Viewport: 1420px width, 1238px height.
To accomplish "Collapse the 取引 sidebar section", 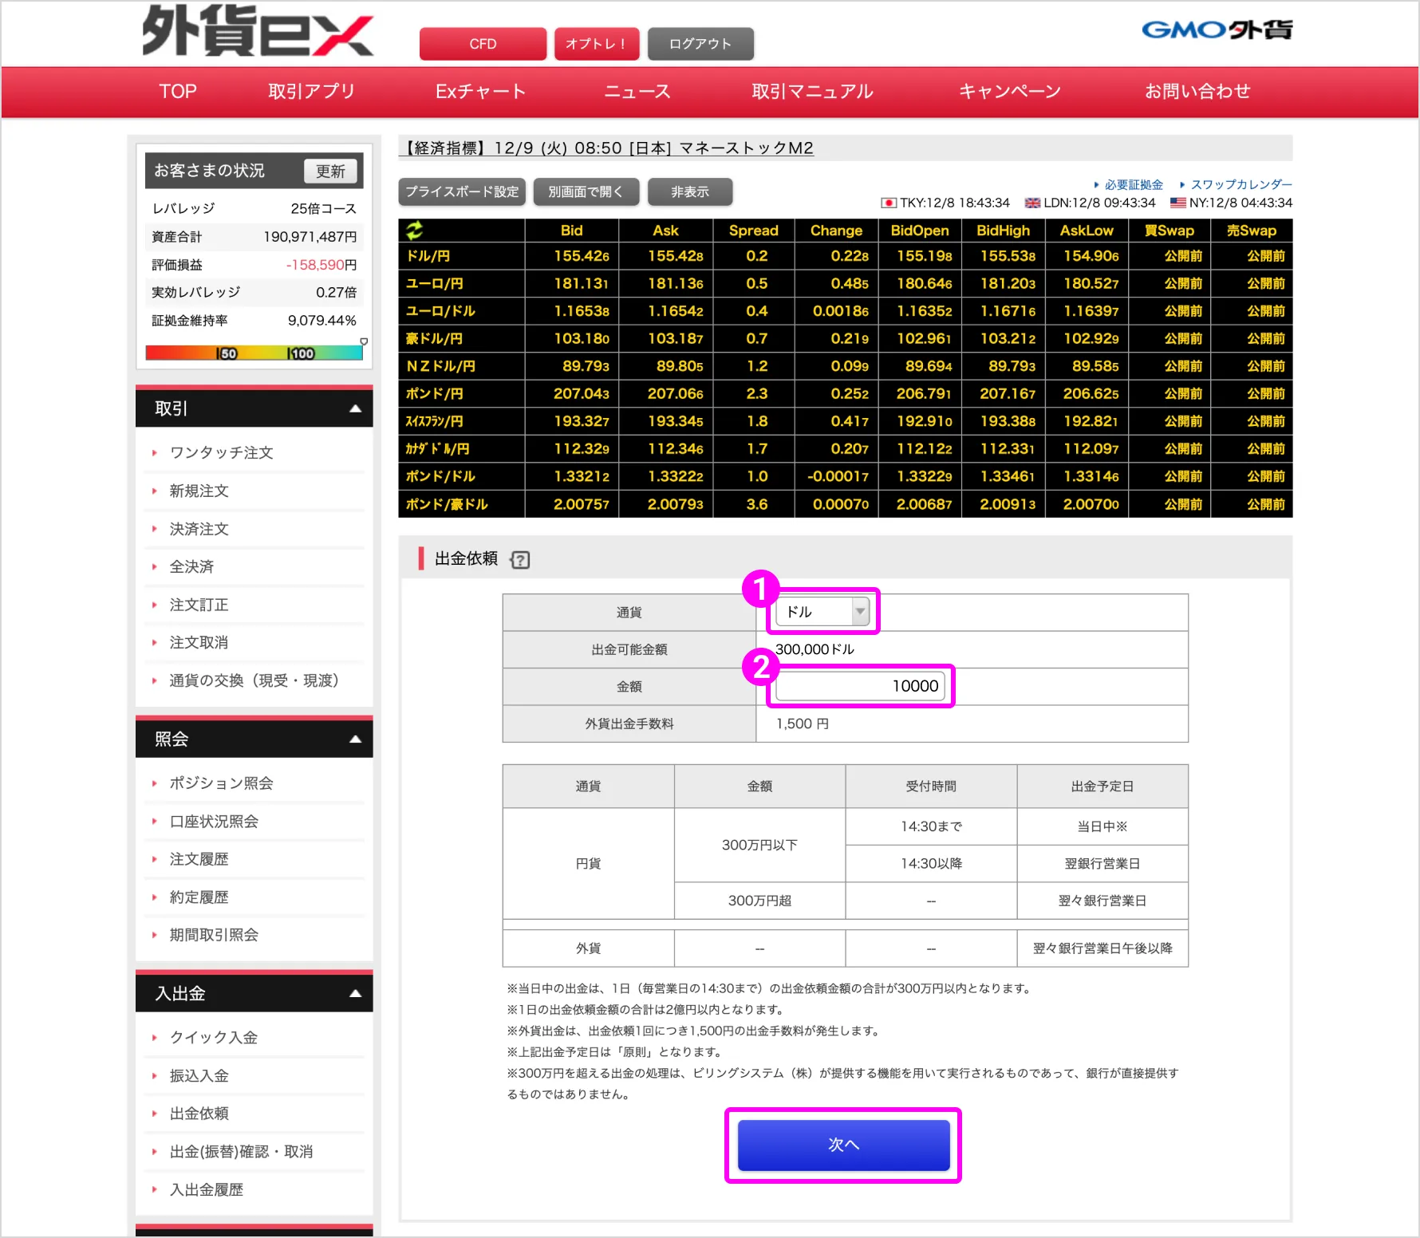I will click(355, 408).
